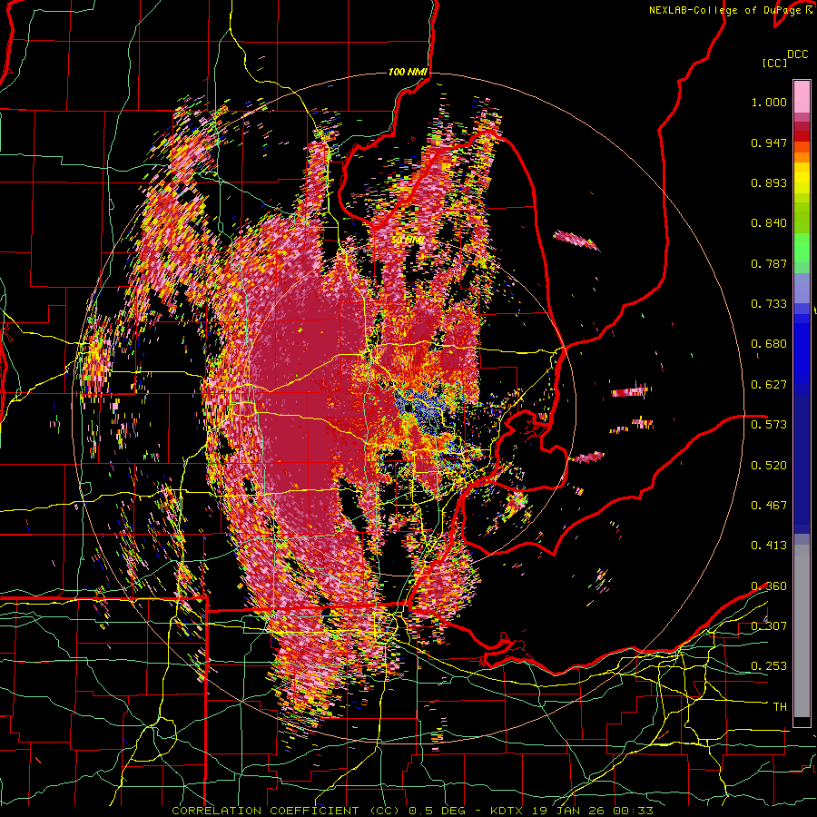Select the 0.467 scale value

pyautogui.click(x=769, y=505)
